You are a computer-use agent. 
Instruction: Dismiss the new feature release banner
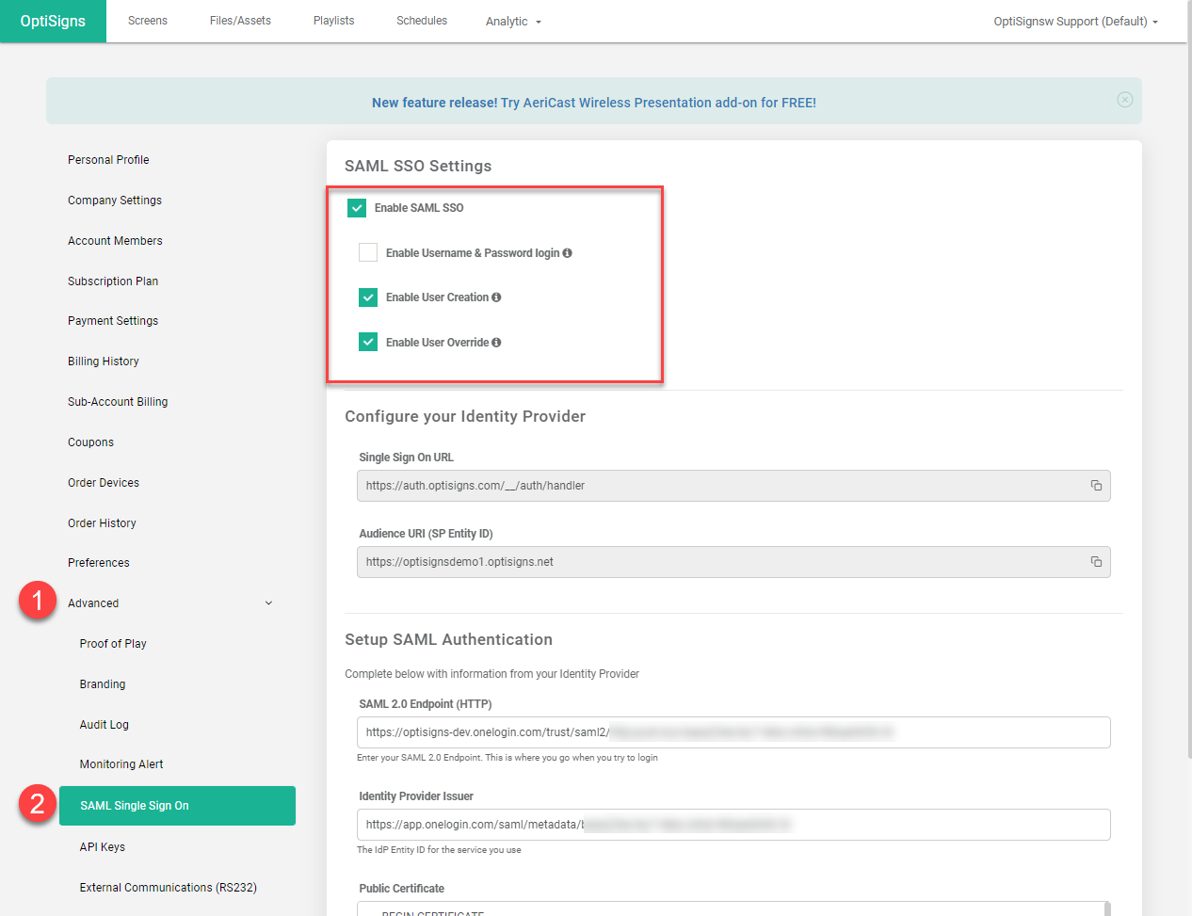click(x=1124, y=100)
